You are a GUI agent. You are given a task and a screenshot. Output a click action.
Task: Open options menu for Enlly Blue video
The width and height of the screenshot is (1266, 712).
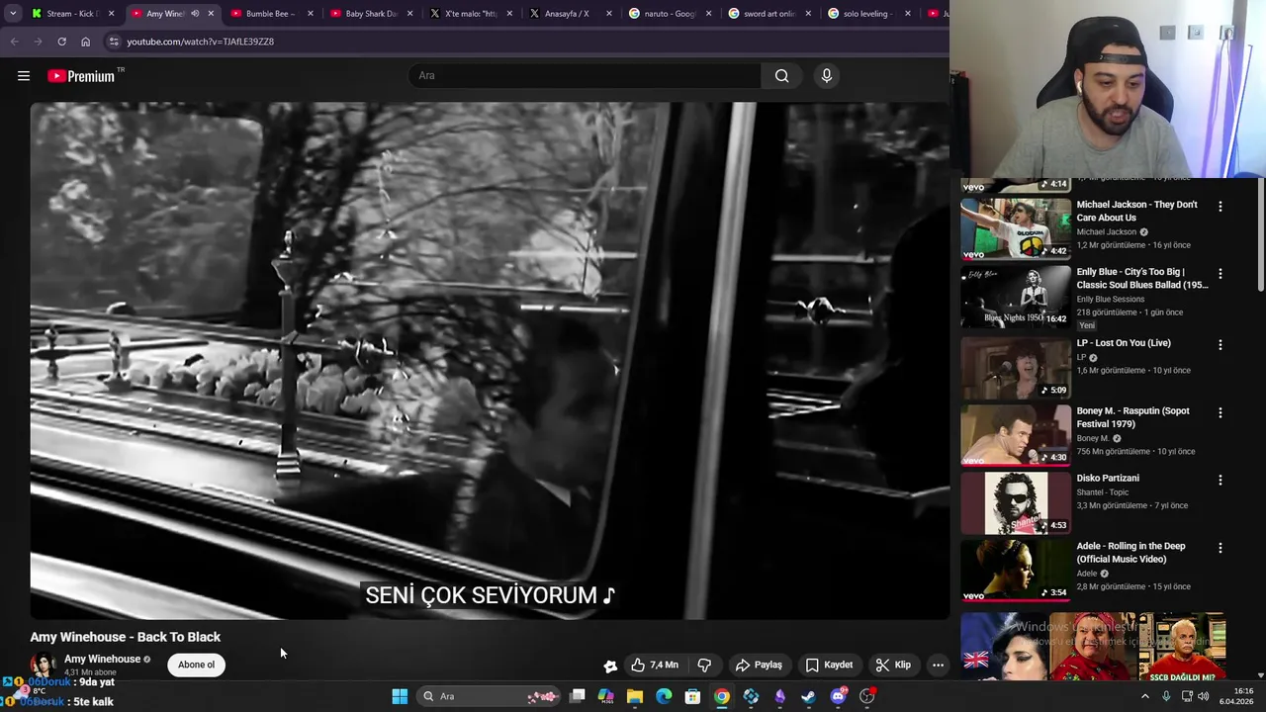(x=1220, y=274)
